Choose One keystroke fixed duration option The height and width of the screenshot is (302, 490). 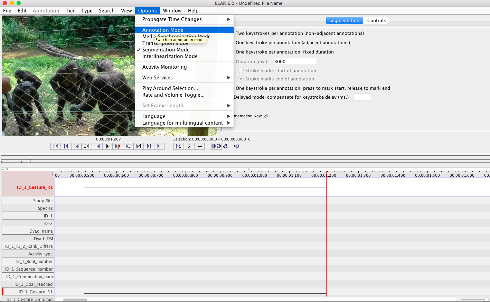coord(284,52)
